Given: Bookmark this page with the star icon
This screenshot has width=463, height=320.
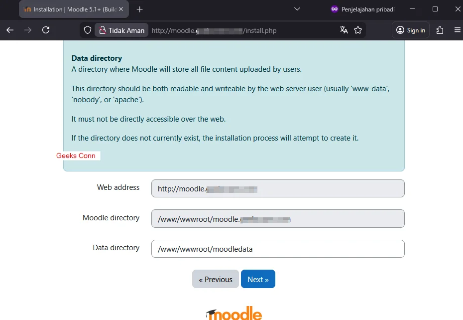Looking at the screenshot, I should pos(358,30).
